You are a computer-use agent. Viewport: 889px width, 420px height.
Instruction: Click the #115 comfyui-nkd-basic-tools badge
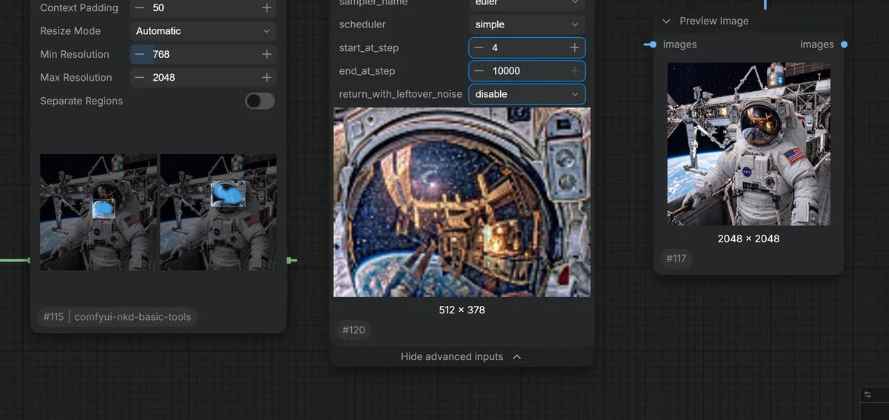coord(117,316)
